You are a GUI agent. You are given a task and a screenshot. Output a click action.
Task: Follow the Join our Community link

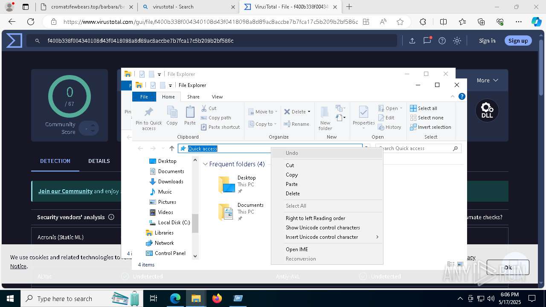pyautogui.click(x=65, y=191)
